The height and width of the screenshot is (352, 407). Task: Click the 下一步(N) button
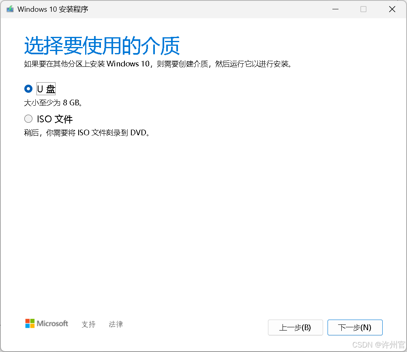click(355, 327)
